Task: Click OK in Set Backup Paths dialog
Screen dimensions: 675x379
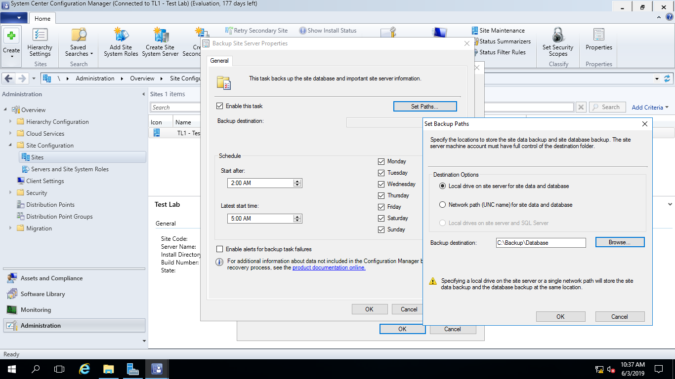Action: coord(560,317)
